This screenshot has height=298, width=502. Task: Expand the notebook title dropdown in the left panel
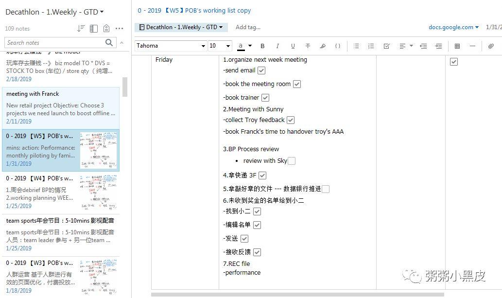[x=102, y=12]
